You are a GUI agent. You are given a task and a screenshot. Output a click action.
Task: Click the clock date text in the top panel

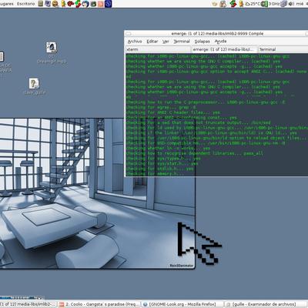point(302,4)
